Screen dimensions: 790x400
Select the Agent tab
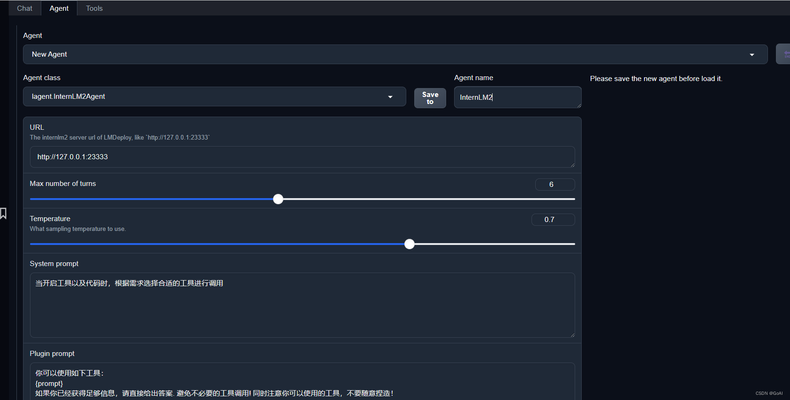click(x=59, y=8)
